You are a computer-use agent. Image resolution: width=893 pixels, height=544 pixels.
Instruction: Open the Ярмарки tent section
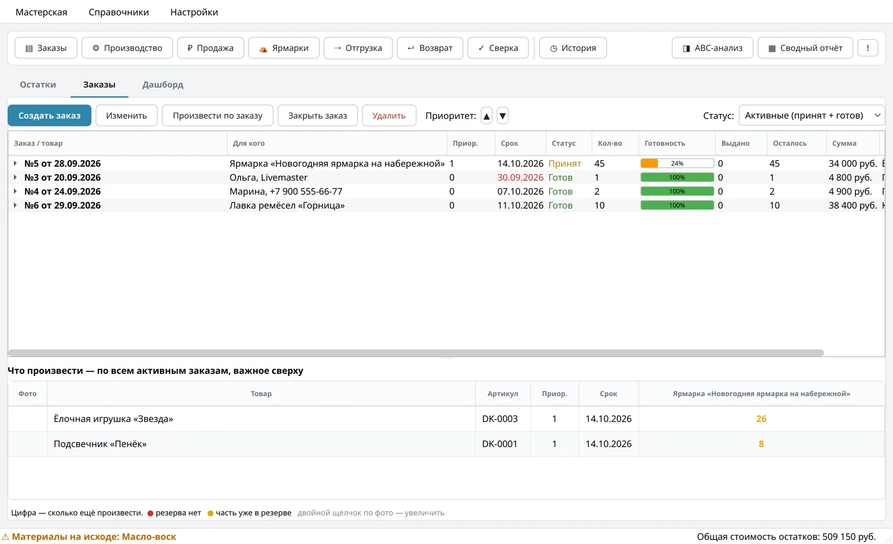point(284,48)
